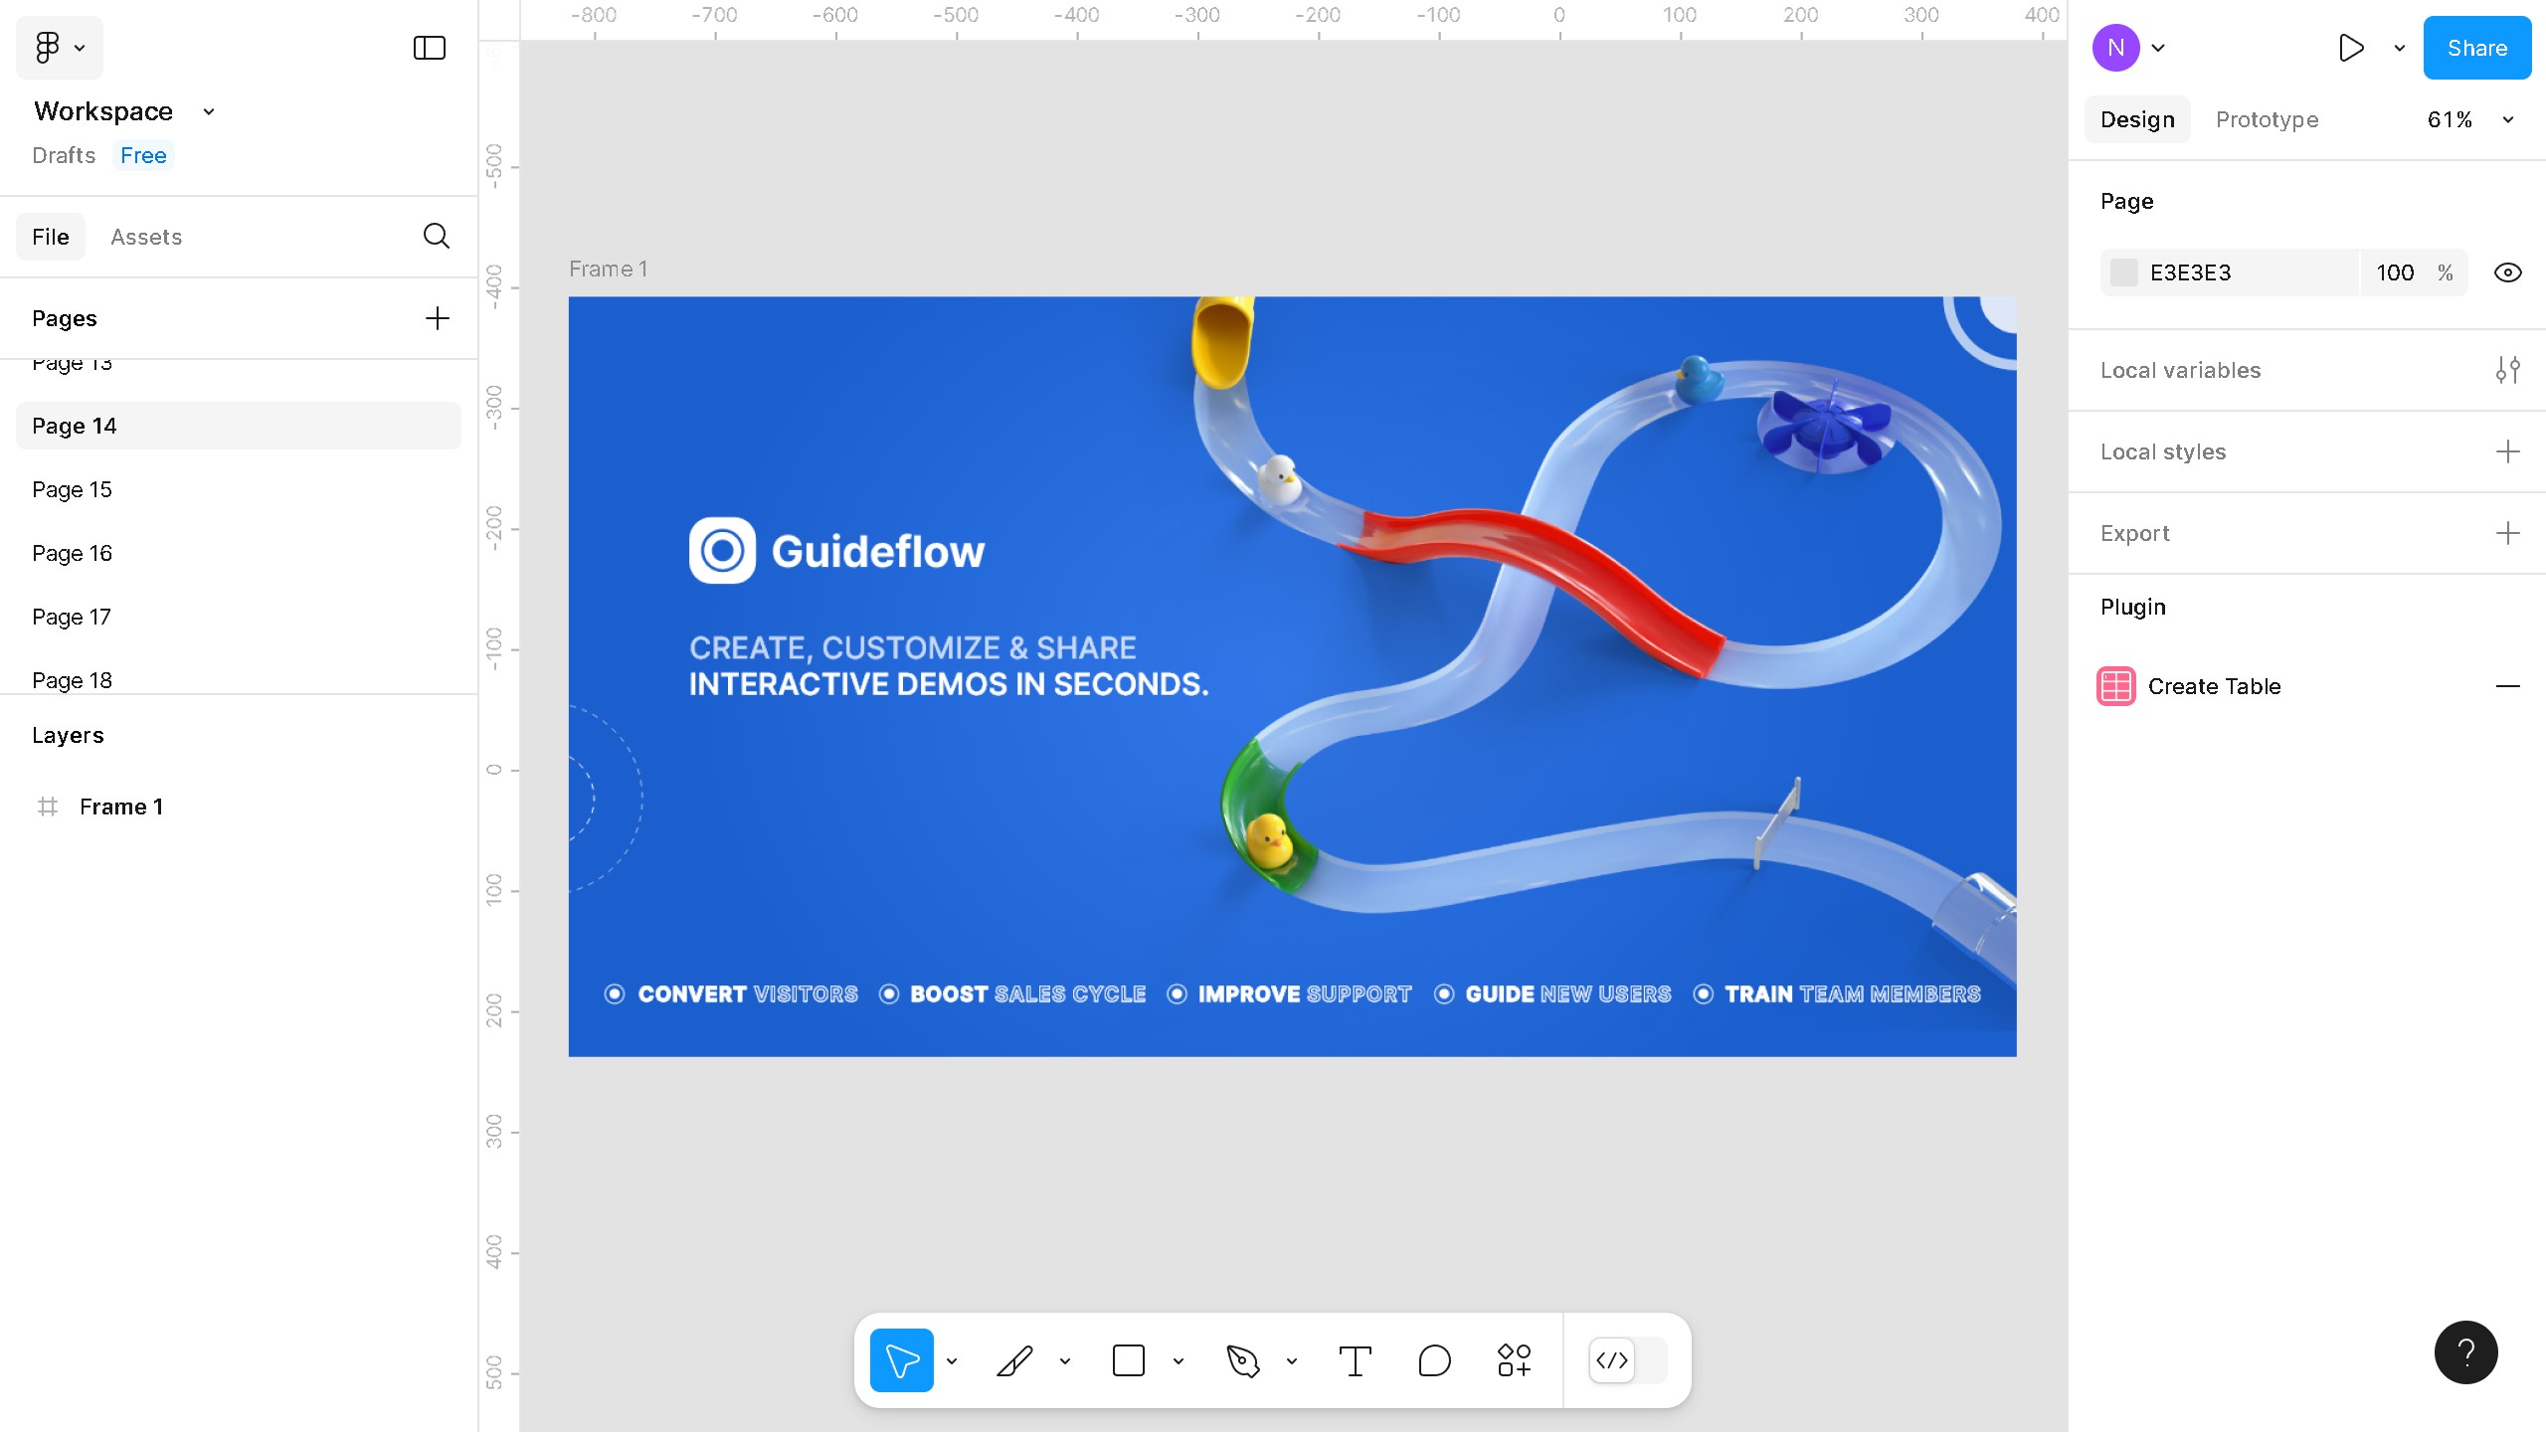Select Page 16 in the pages list
Viewport: 2546px width, 1432px height.
[72, 552]
